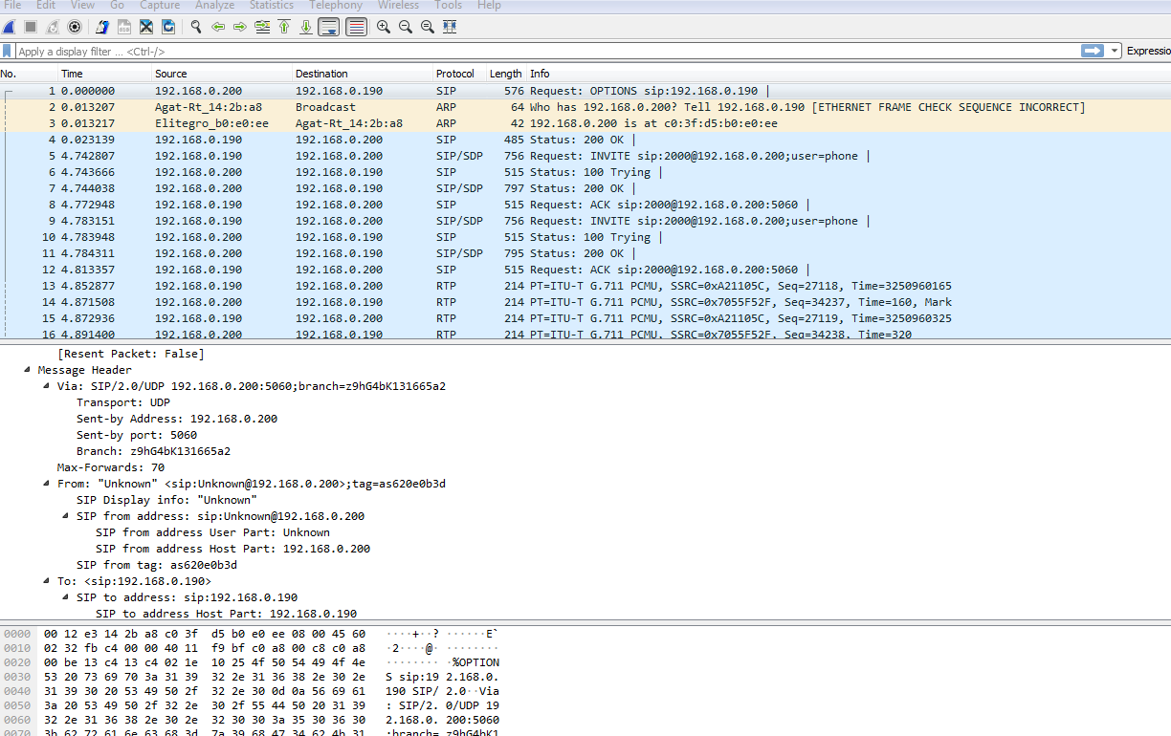Collapse the Message Header tree node

tap(28, 370)
